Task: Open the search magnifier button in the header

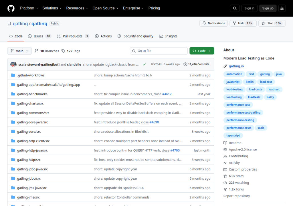Action: pos(235,8)
